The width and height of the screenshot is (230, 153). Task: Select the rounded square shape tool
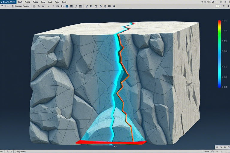(x=91, y=6)
